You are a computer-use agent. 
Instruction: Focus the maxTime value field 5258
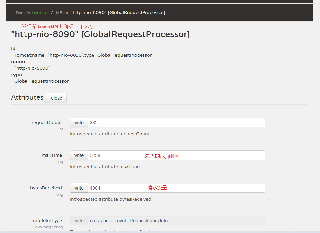tap(176, 155)
